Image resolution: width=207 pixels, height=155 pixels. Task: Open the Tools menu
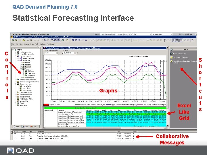(x=37, y=44)
